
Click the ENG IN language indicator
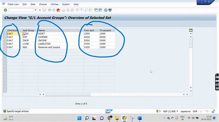coord(182,118)
